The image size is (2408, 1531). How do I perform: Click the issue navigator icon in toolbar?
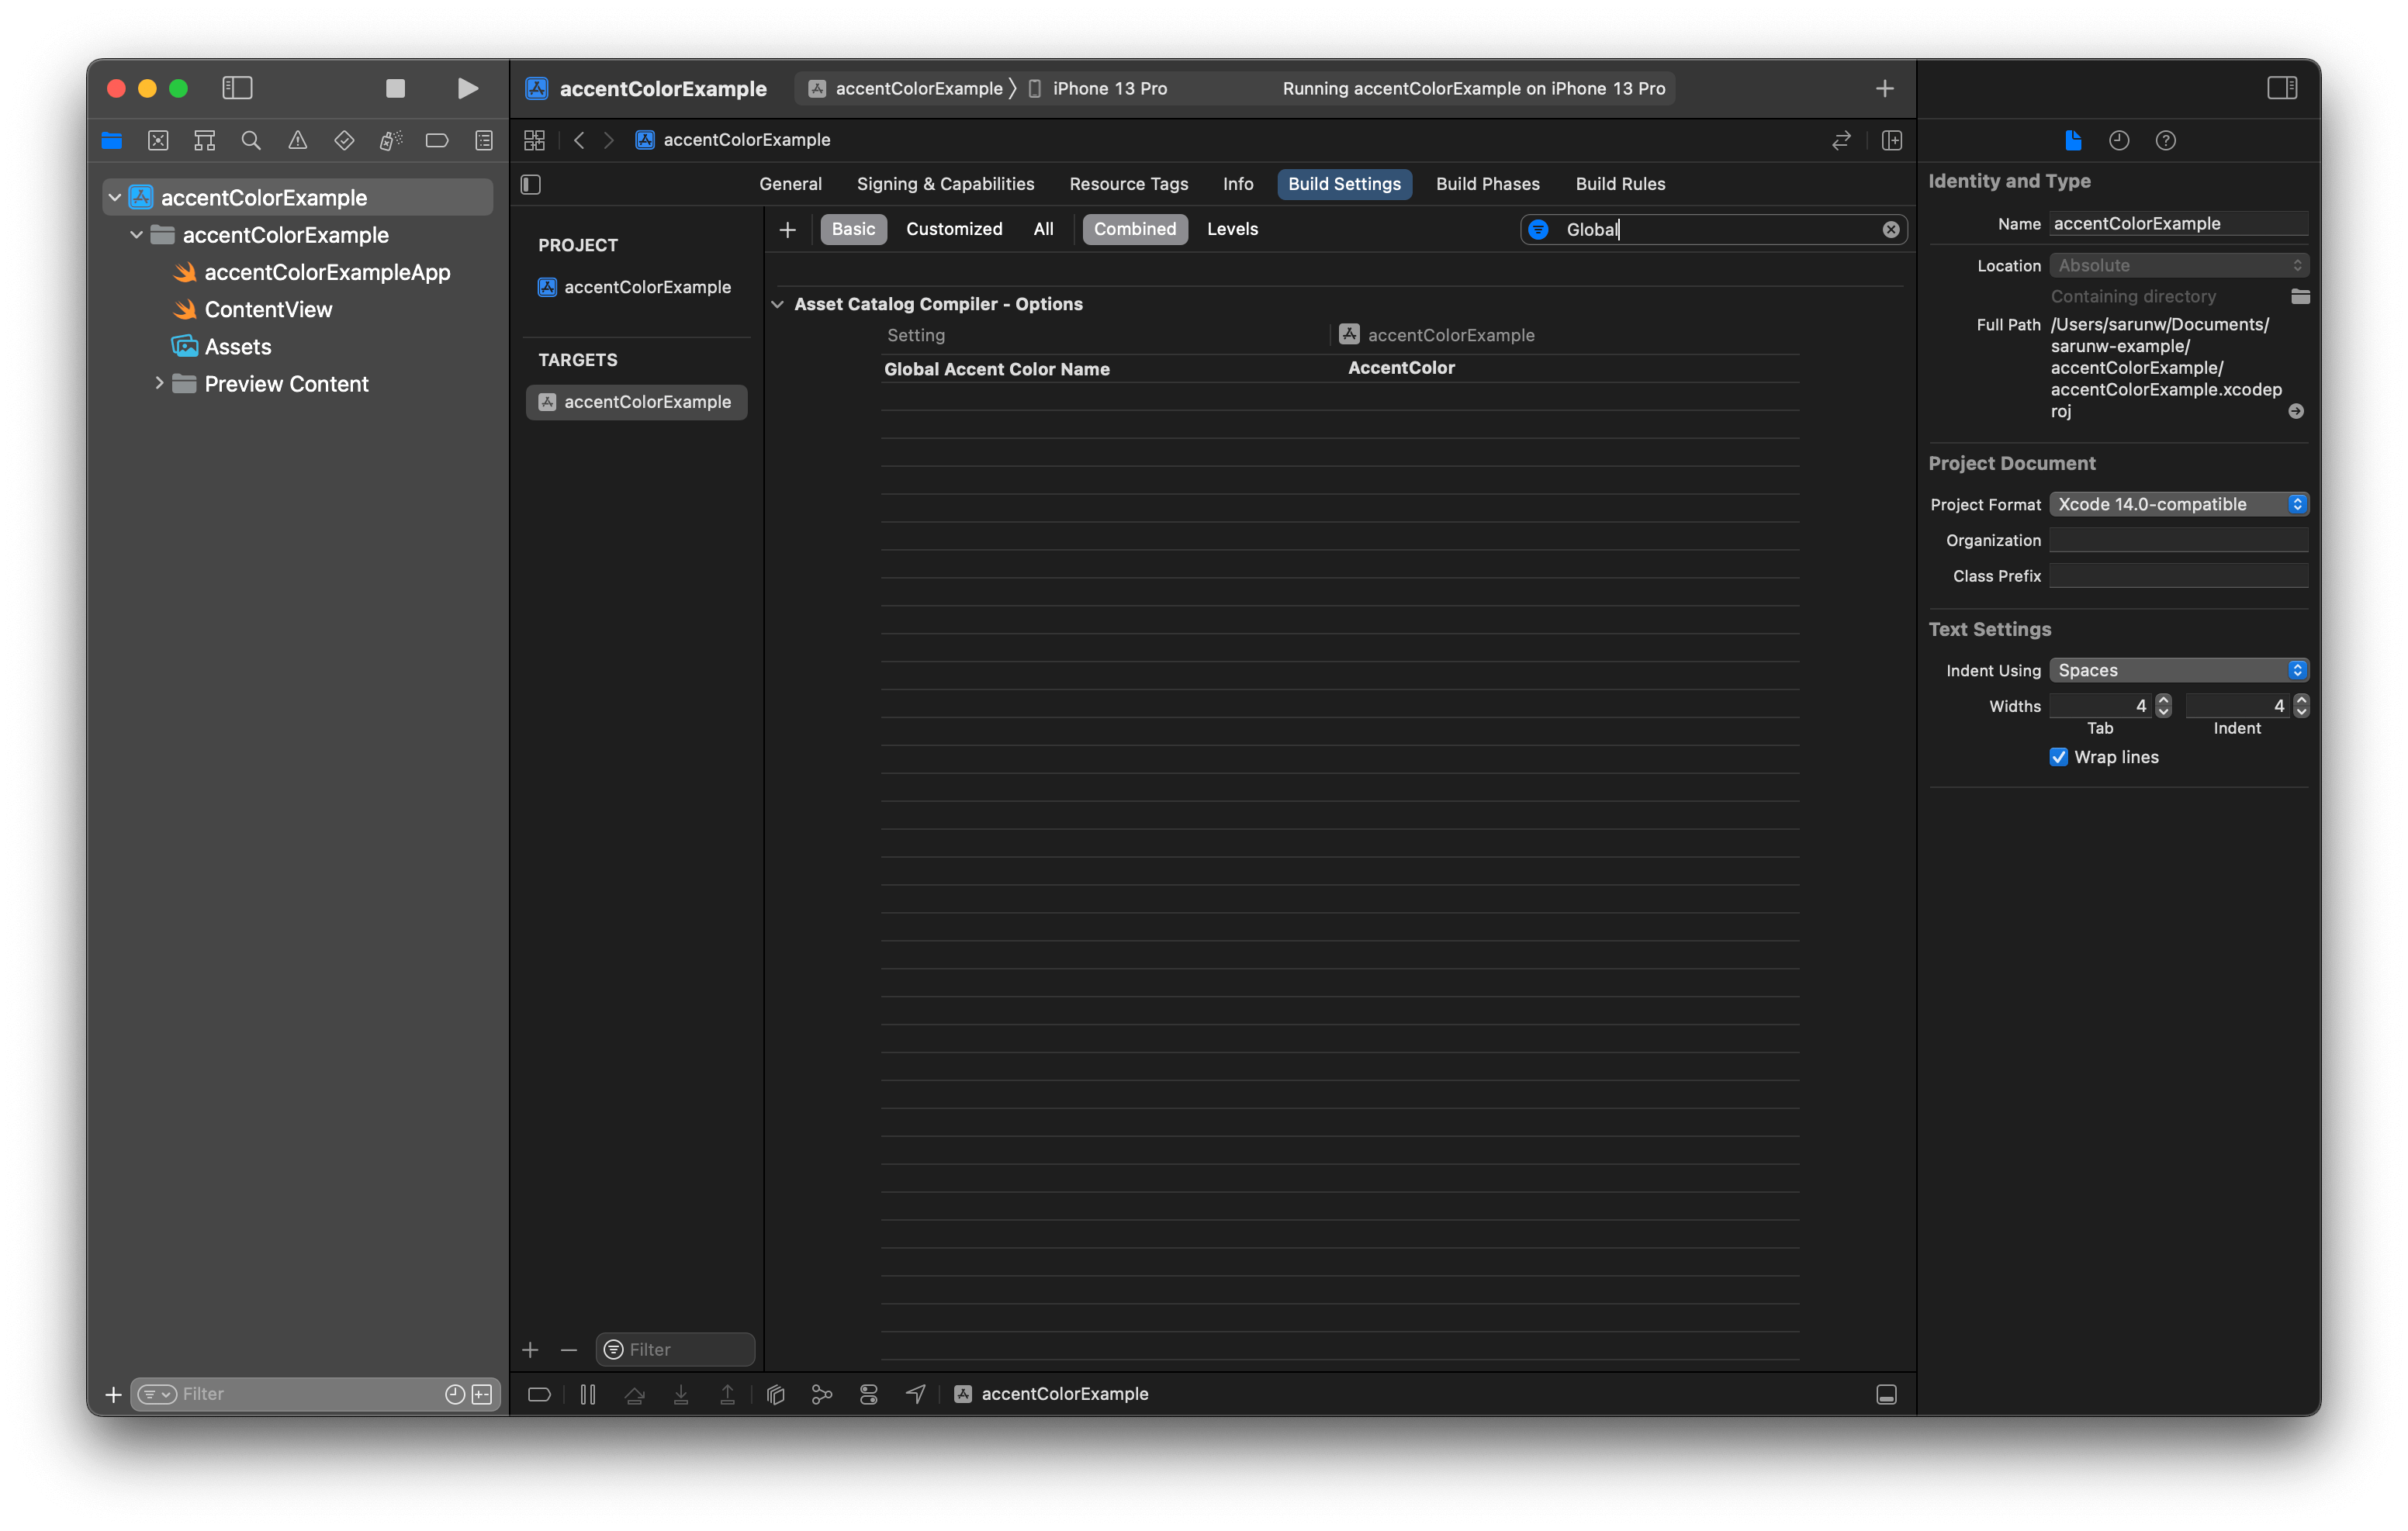[x=299, y=140]
